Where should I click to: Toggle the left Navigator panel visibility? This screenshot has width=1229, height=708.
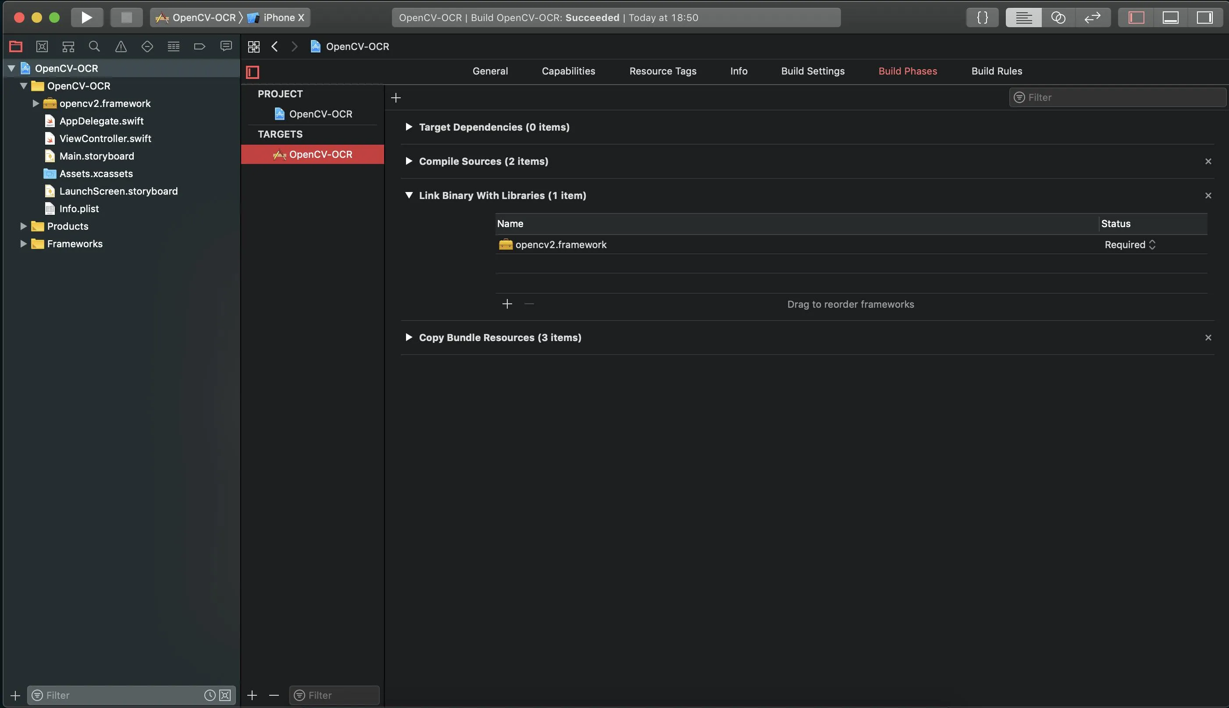[1136, 18]
